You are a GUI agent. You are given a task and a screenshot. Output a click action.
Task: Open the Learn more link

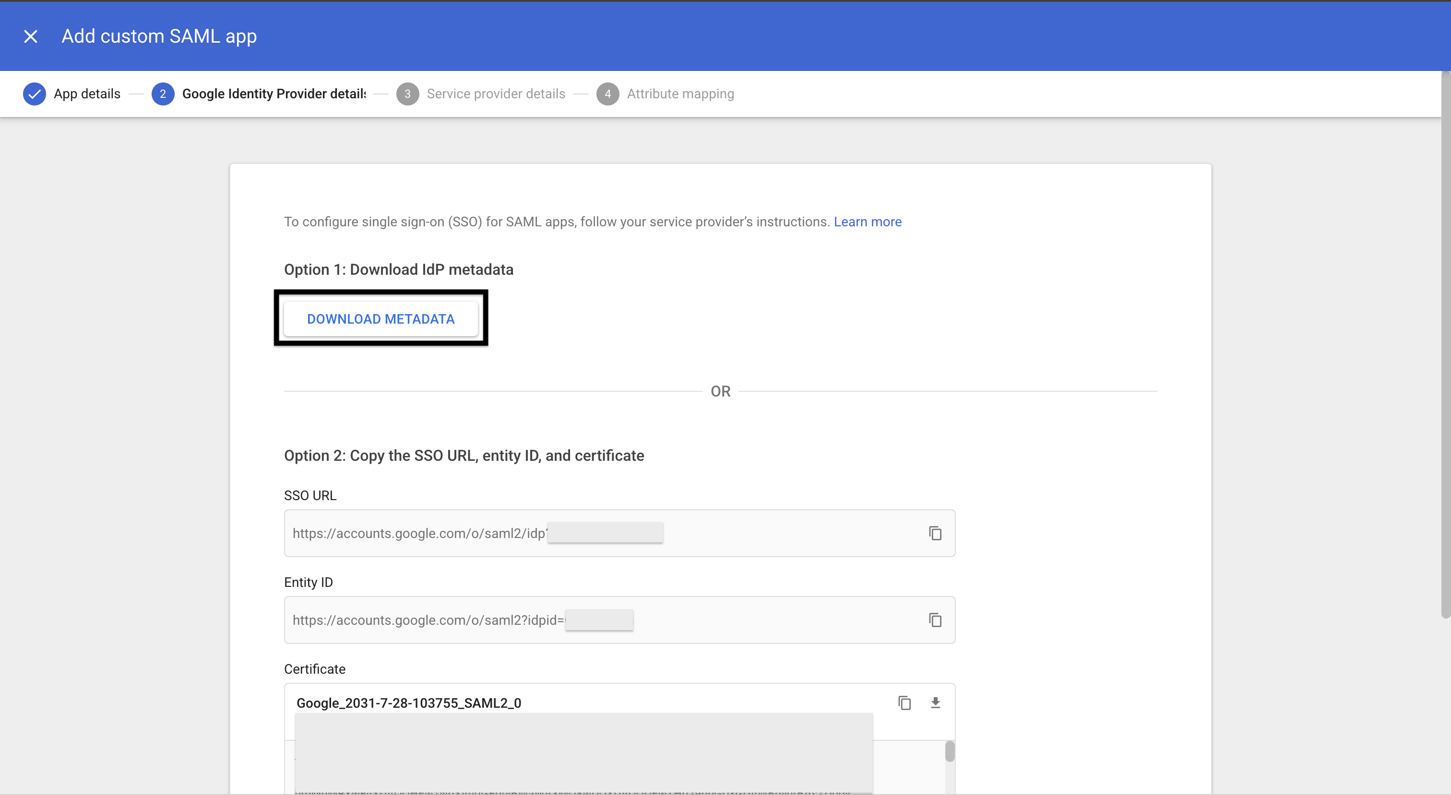point(868,222)
